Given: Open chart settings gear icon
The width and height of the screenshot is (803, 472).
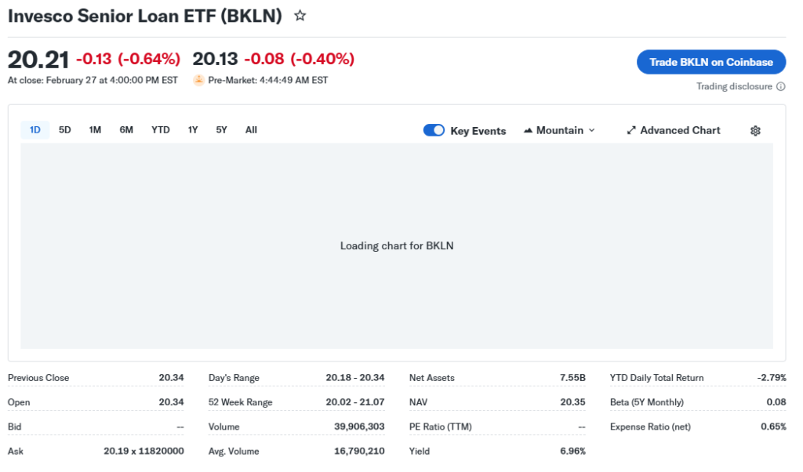Looking at the screenshot, I should pyautogui.click(x=755, y=131).
